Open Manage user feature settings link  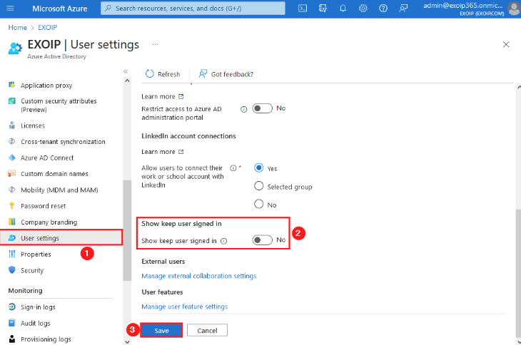point(185,307)
